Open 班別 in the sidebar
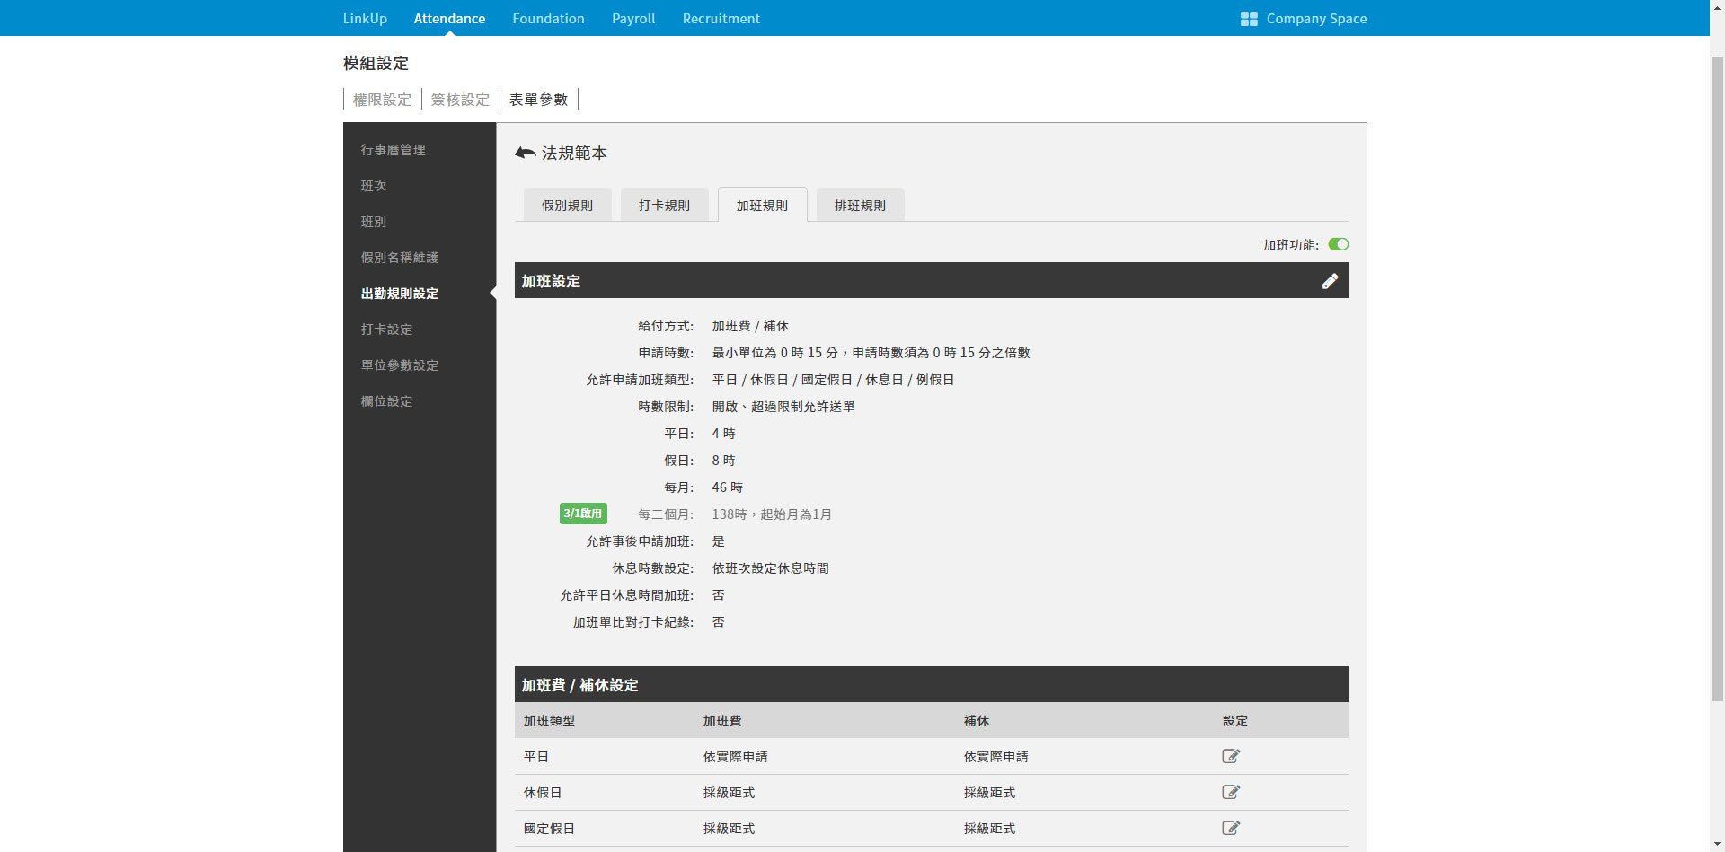The height and width of the screenshot is (852, 1725). (x=374, y=222)
